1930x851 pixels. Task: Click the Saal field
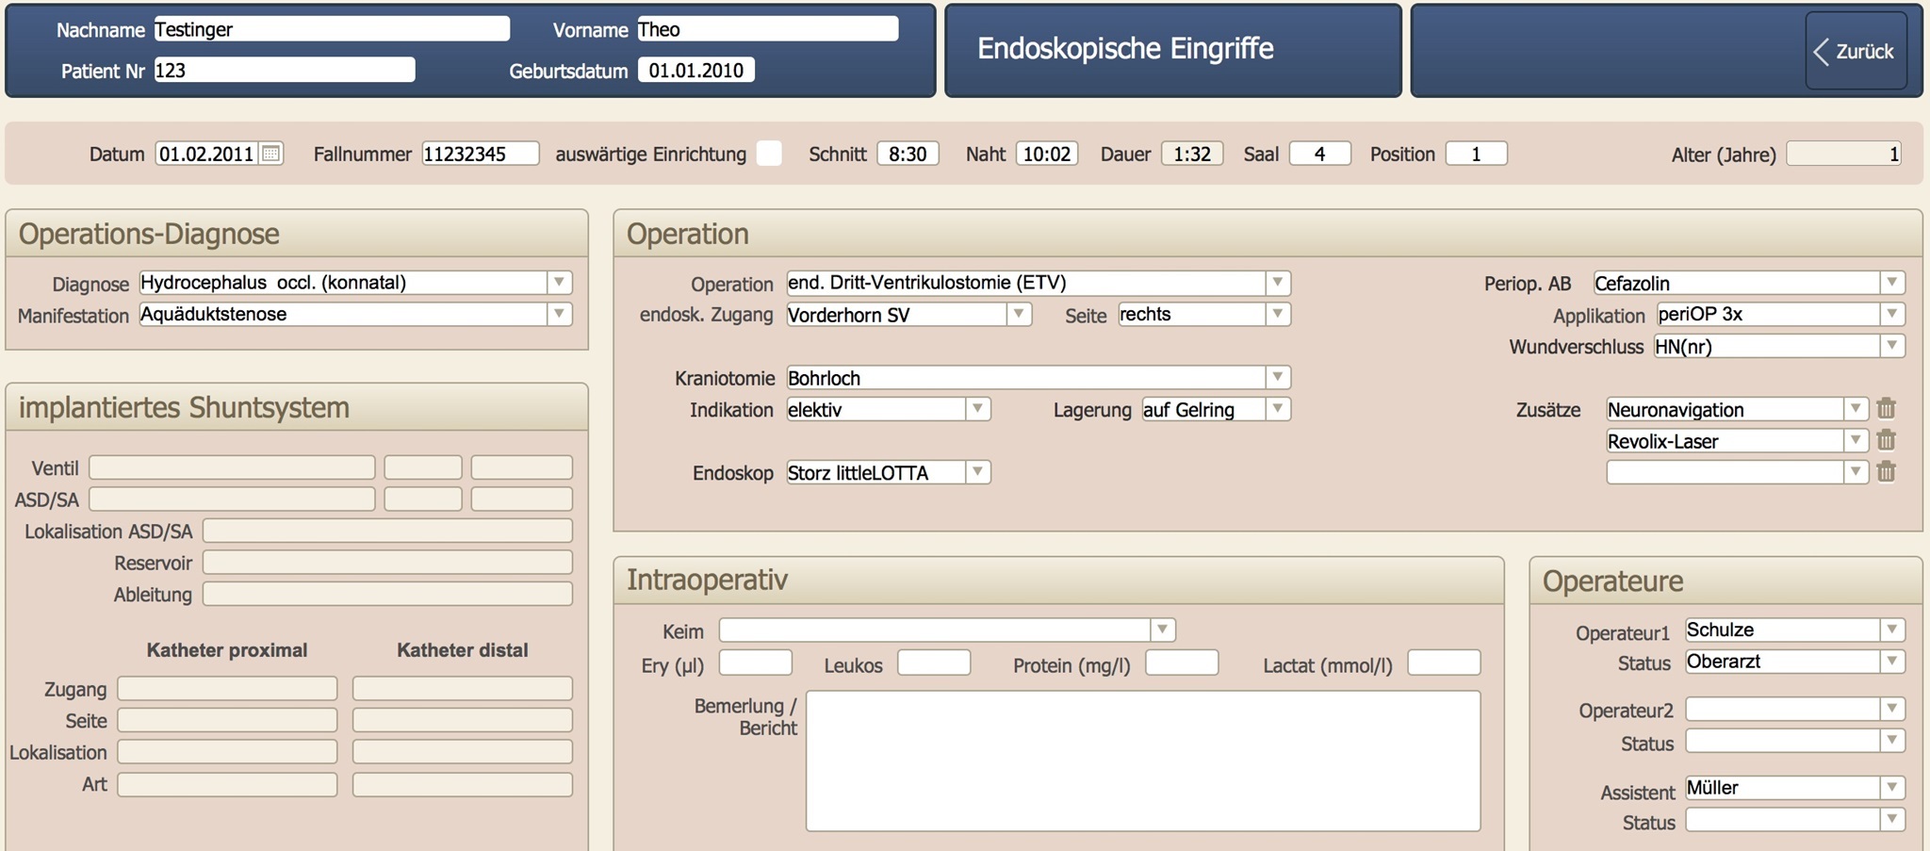pos(1320,154)
